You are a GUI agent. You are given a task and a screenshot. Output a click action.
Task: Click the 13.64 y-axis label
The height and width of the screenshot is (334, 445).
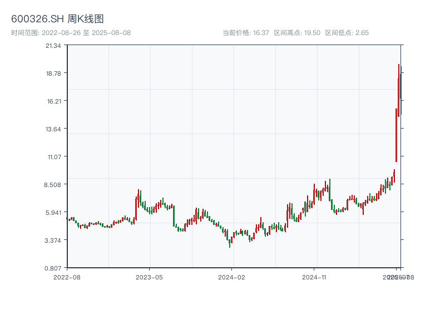click(53, 129)
